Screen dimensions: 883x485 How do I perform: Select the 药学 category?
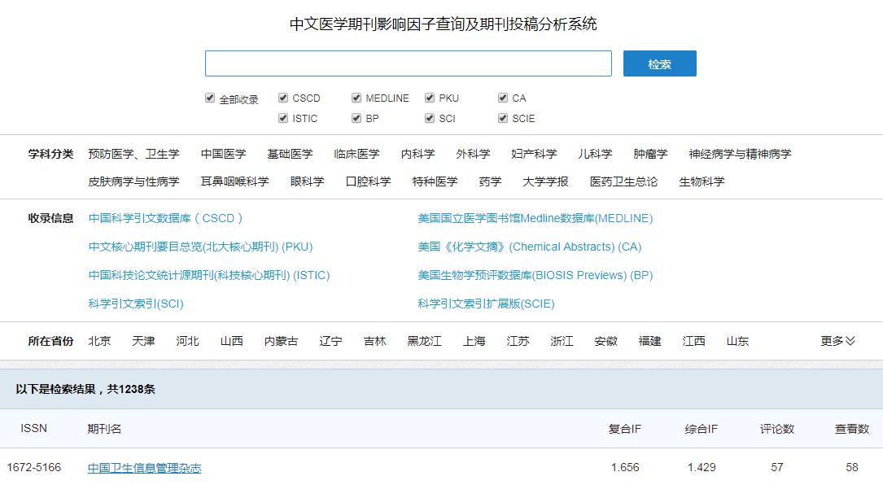coord(490,181)
